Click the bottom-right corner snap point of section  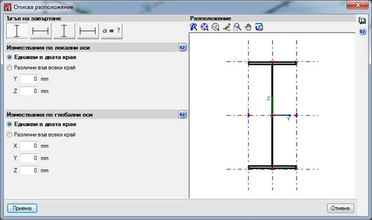pos(296,168)
